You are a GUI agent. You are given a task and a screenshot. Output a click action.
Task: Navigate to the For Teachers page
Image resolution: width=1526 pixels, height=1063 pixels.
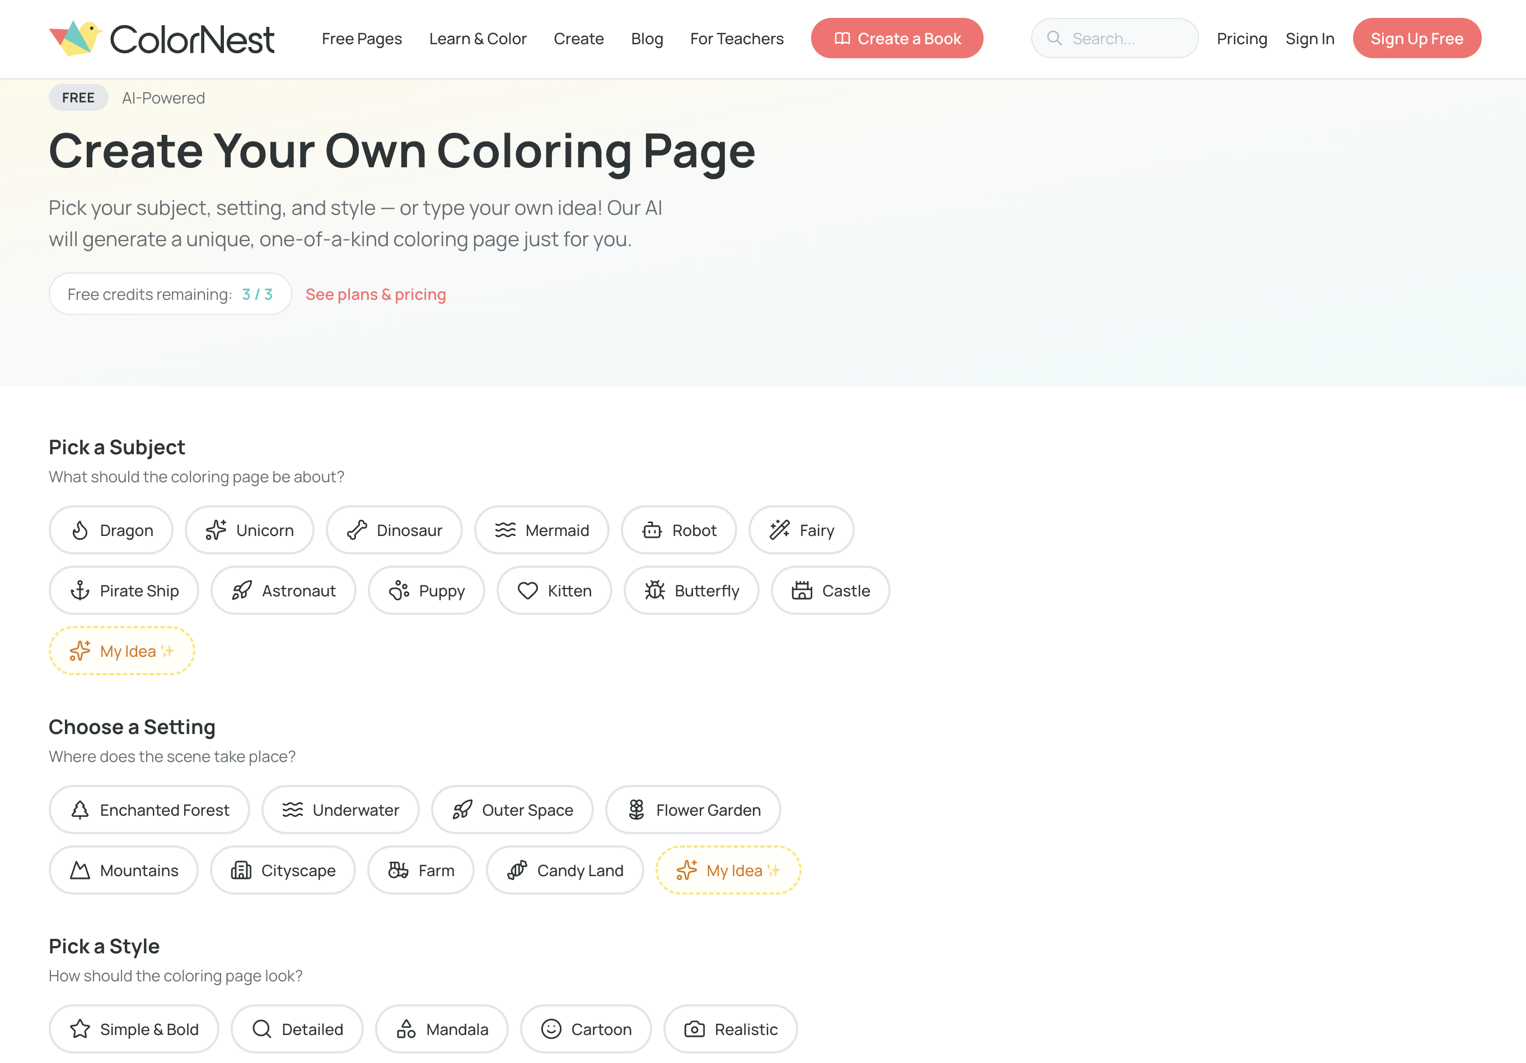[737, 39]
